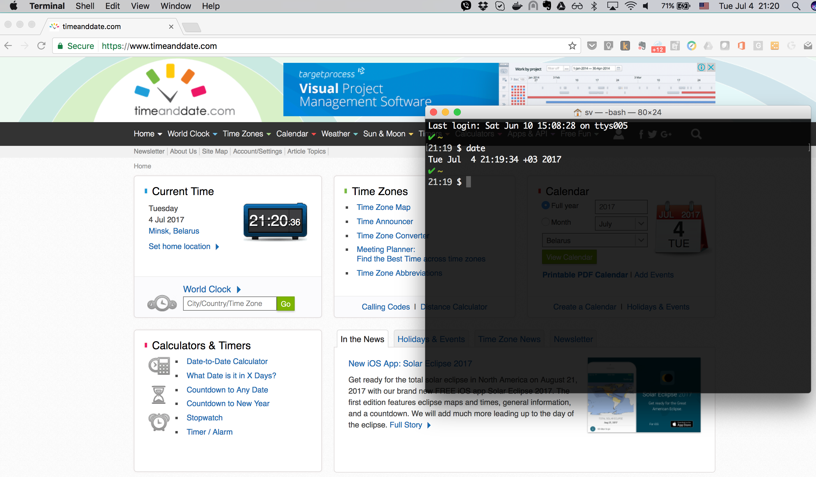Open Spotlight search in the menu bar

click(796, 6)
